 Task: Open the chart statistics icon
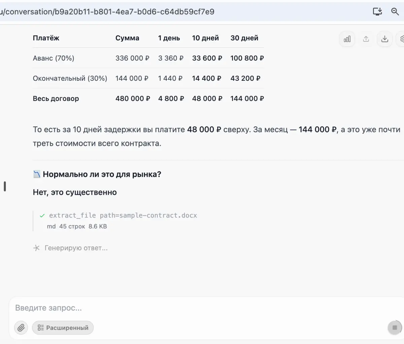tap(347, 39)
